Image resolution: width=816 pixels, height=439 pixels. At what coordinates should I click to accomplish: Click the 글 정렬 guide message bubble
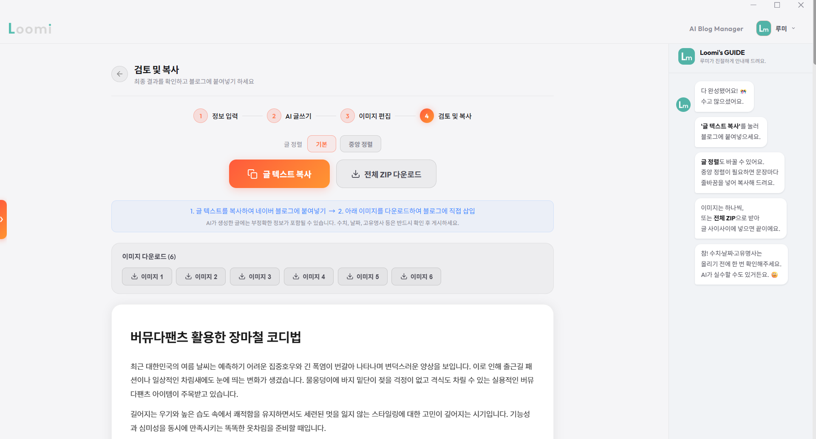tap(739, 172)
